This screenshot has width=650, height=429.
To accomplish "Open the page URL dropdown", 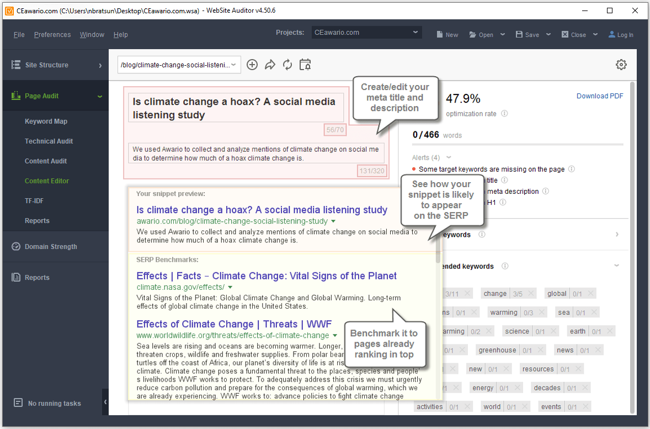I will click(x=179, y=65).
